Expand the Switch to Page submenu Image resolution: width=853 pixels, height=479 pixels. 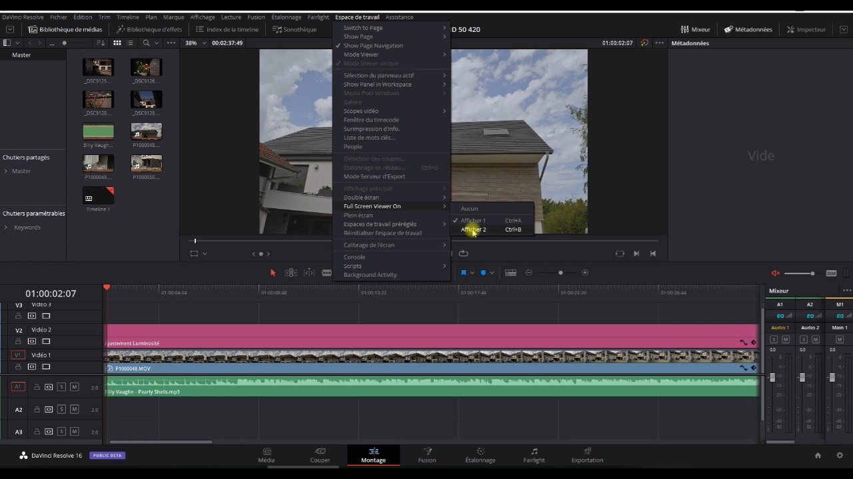tap(393, 28)
